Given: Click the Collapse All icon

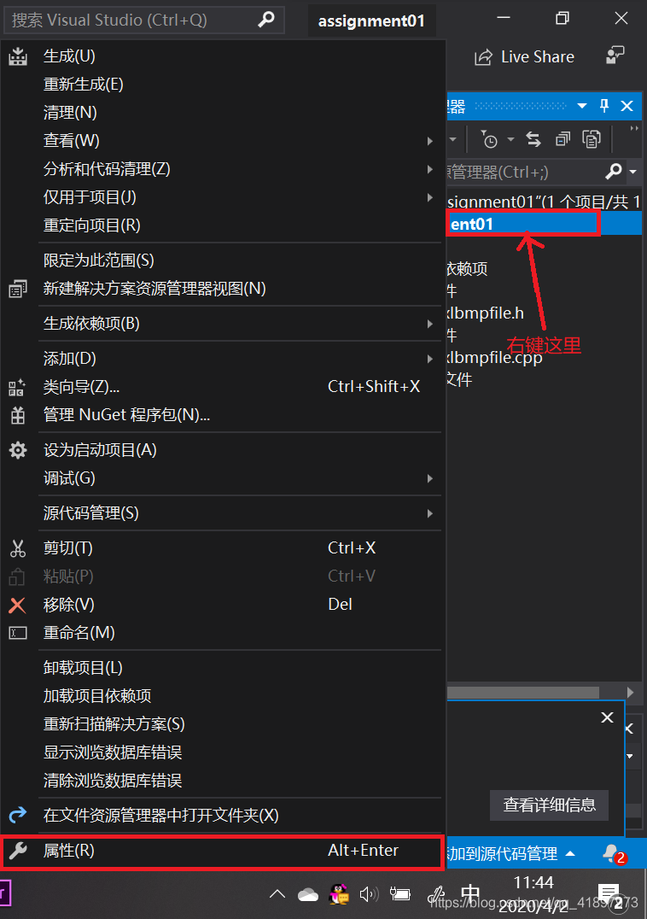Looking at the screenshot, I should (x=562, y=139).
